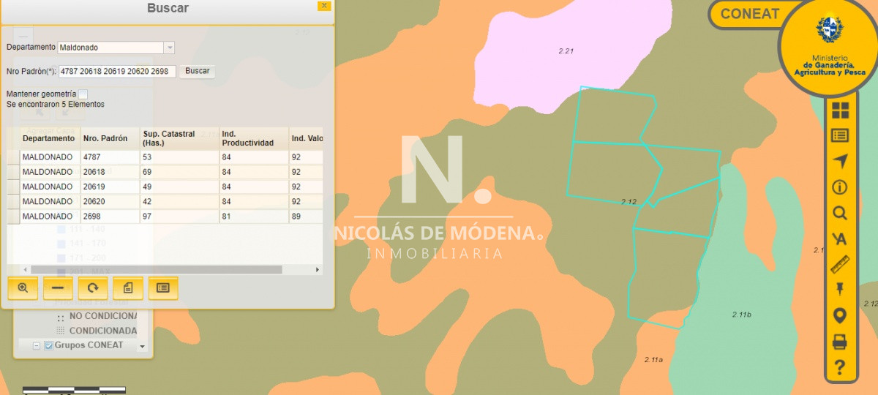
Task: Select row selector for padrón 2698
Action: click(x=13, y=217)
